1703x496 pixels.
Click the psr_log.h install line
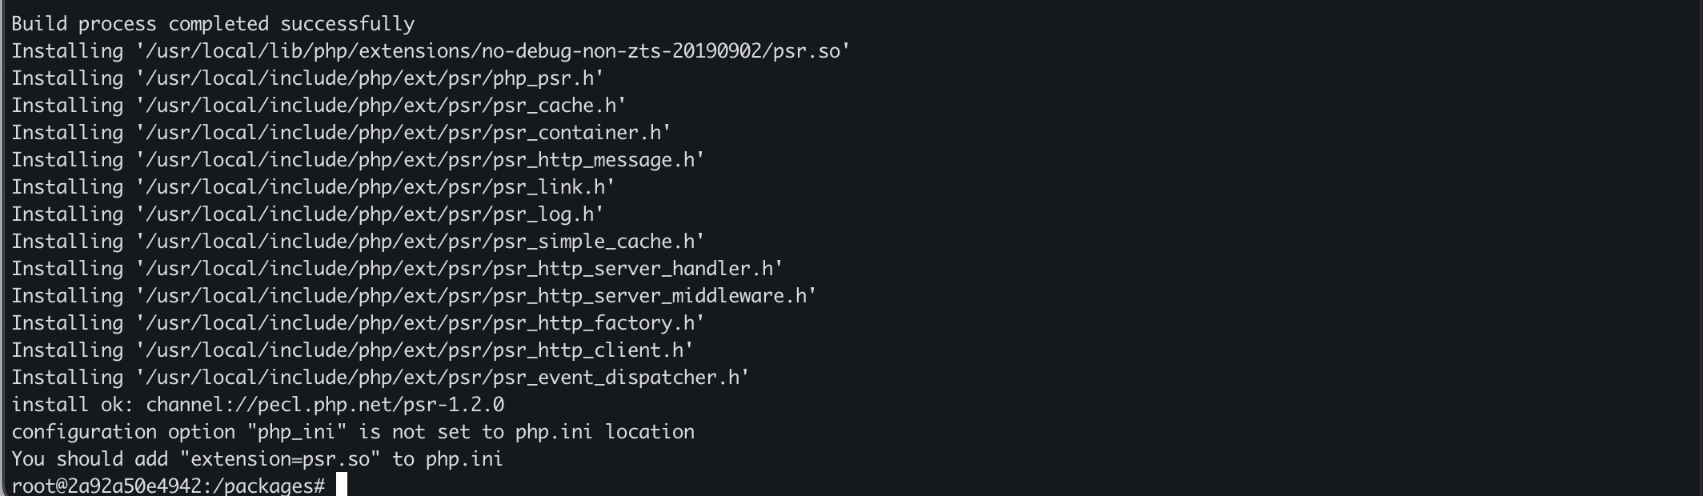[x=307, y=214]
